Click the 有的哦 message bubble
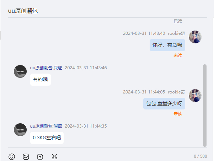Viewport: 214px width, 161px height. click(x=41, y=80)
